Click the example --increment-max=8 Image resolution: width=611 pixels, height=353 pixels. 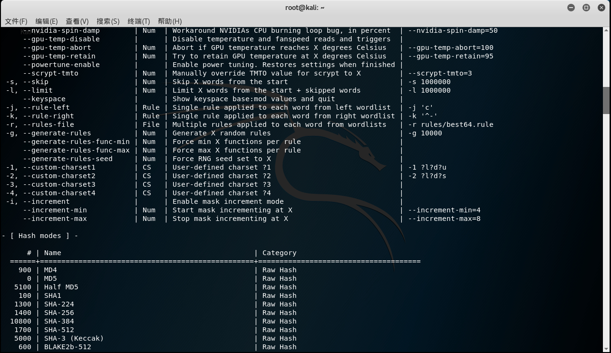(445, 219)
